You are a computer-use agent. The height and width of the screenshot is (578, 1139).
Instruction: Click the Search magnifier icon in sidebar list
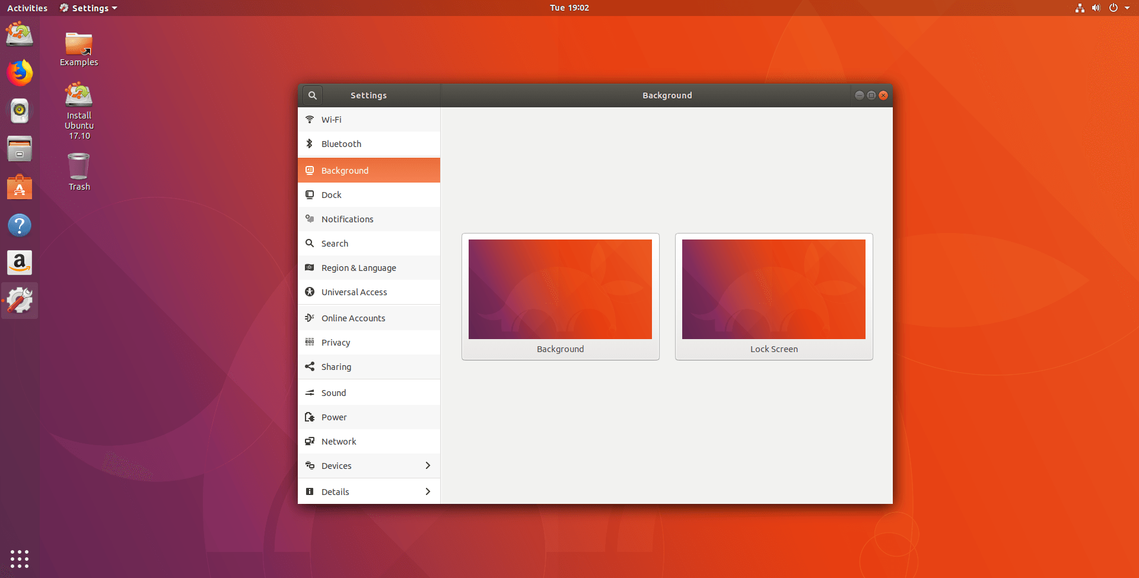pos(310,243)
